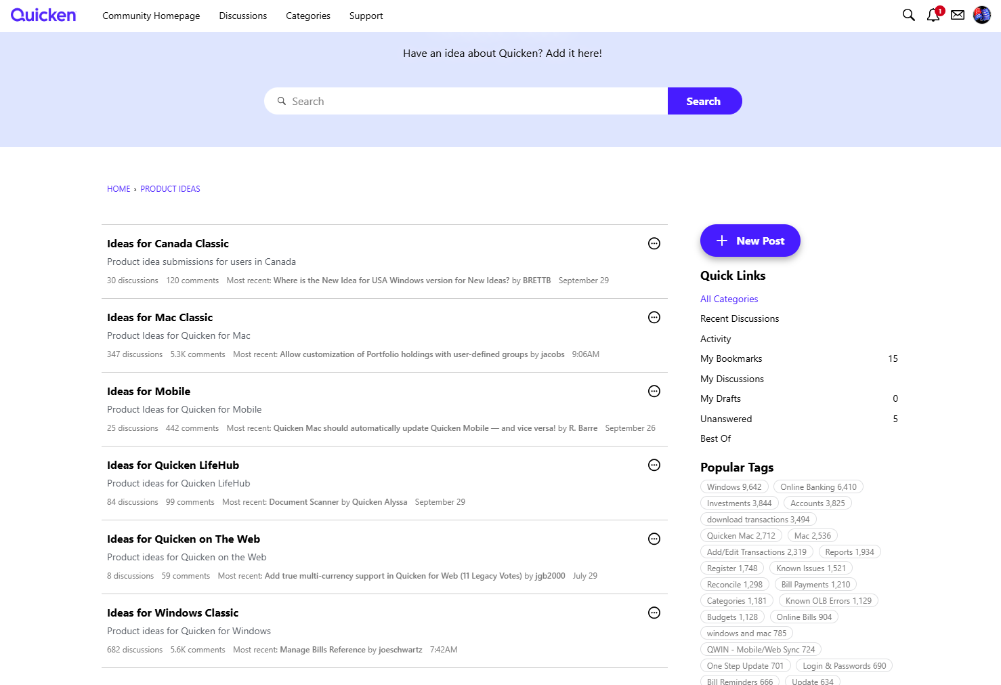Image resolution: width=1001 pixels, height=685 pixels.
Task: Open the user profile avatar
Action: pos(982,15)
